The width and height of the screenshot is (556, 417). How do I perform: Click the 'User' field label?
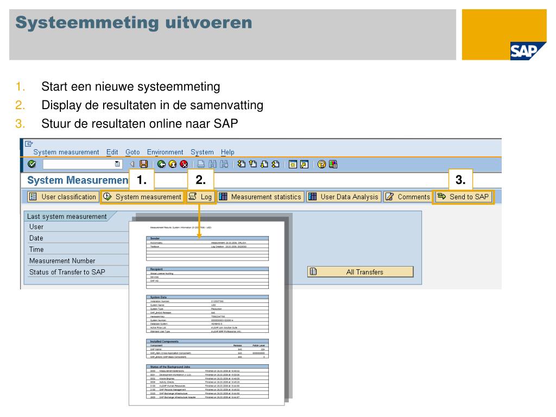pos(36,226)
